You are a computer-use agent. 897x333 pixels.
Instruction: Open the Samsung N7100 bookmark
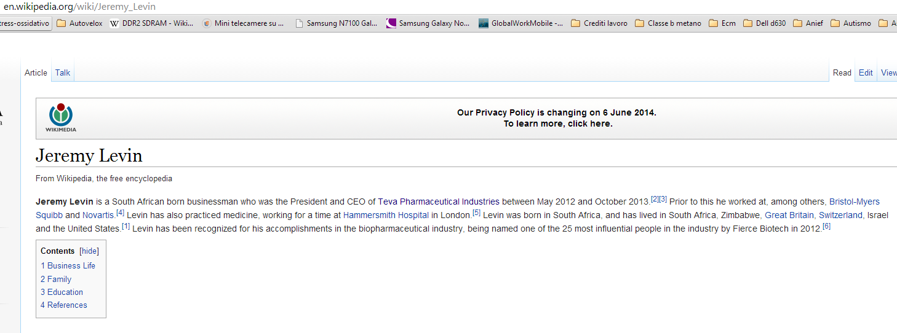point(336,23)
